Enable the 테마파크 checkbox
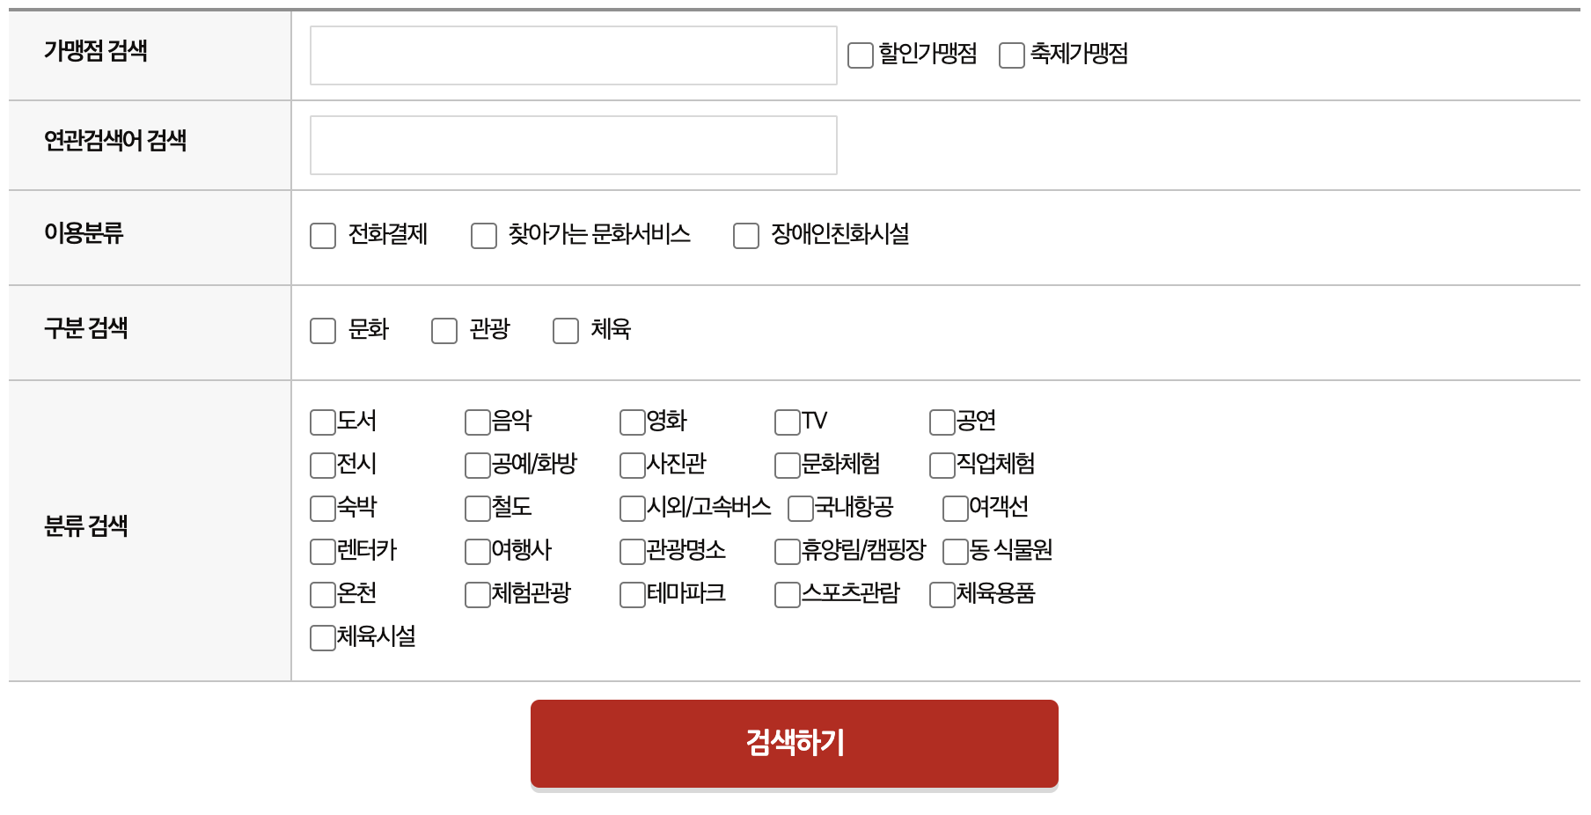 [630, 594]
